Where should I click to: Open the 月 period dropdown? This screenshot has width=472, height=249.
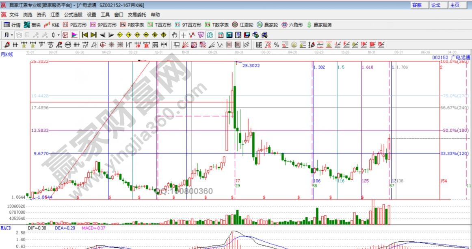point(8,35)
